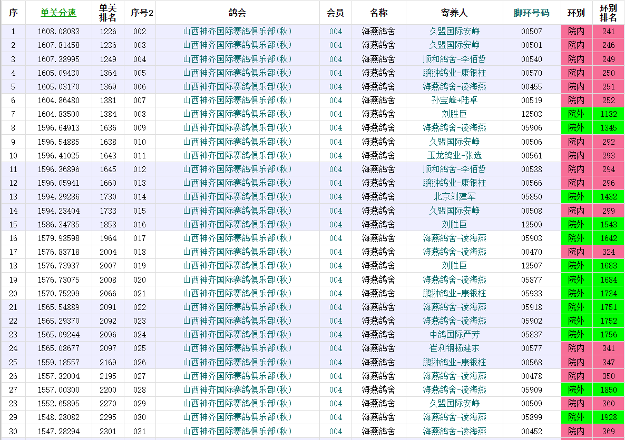Select speed value 1547.28294
This screenshot has width=625, height=440.
[x=58, y=431]
